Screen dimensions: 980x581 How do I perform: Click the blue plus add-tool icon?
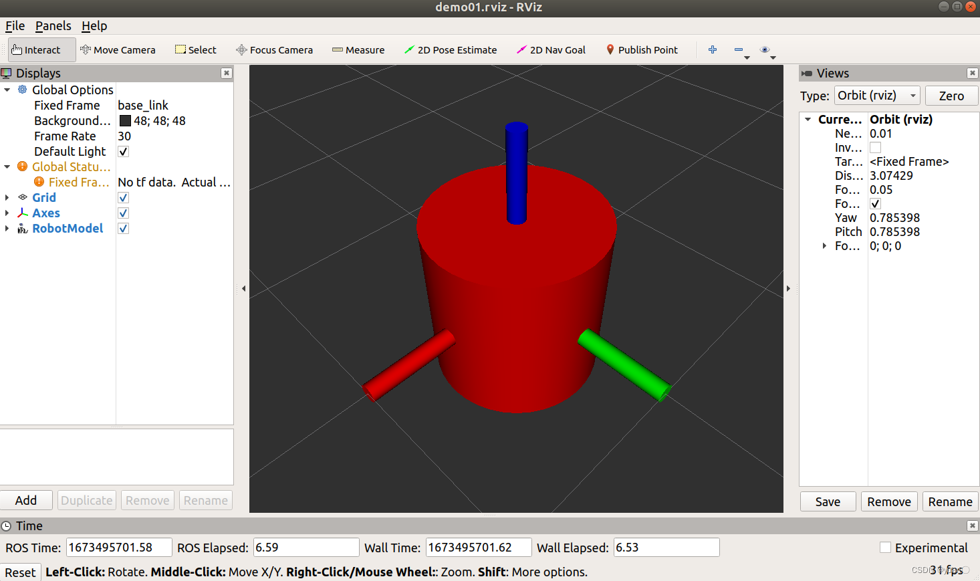(x=713, y=49)
